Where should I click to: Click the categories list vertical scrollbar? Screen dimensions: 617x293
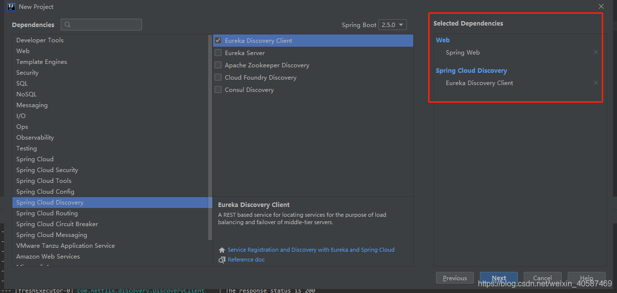pyautogui.click(x=211, y=138)
